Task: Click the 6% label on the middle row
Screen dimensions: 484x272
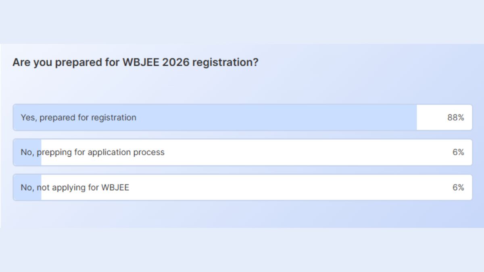Action: pos(458,152)
